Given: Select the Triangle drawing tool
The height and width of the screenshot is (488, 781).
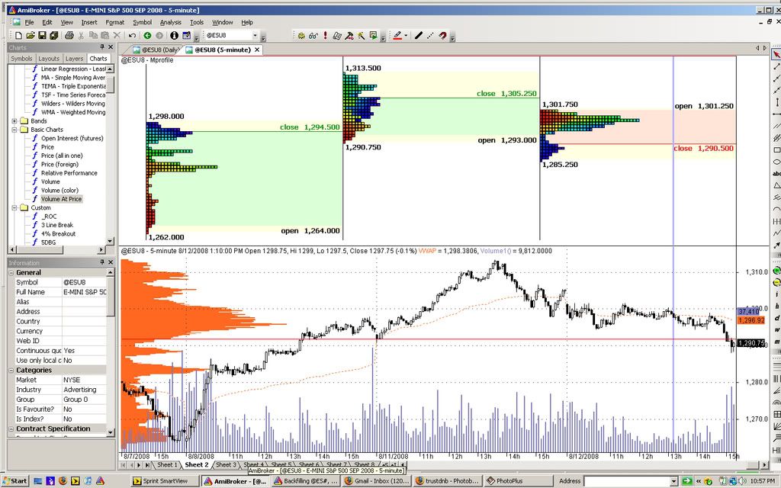Looking at the screenshot, I should pyautogui.click(x=776, y=186).
